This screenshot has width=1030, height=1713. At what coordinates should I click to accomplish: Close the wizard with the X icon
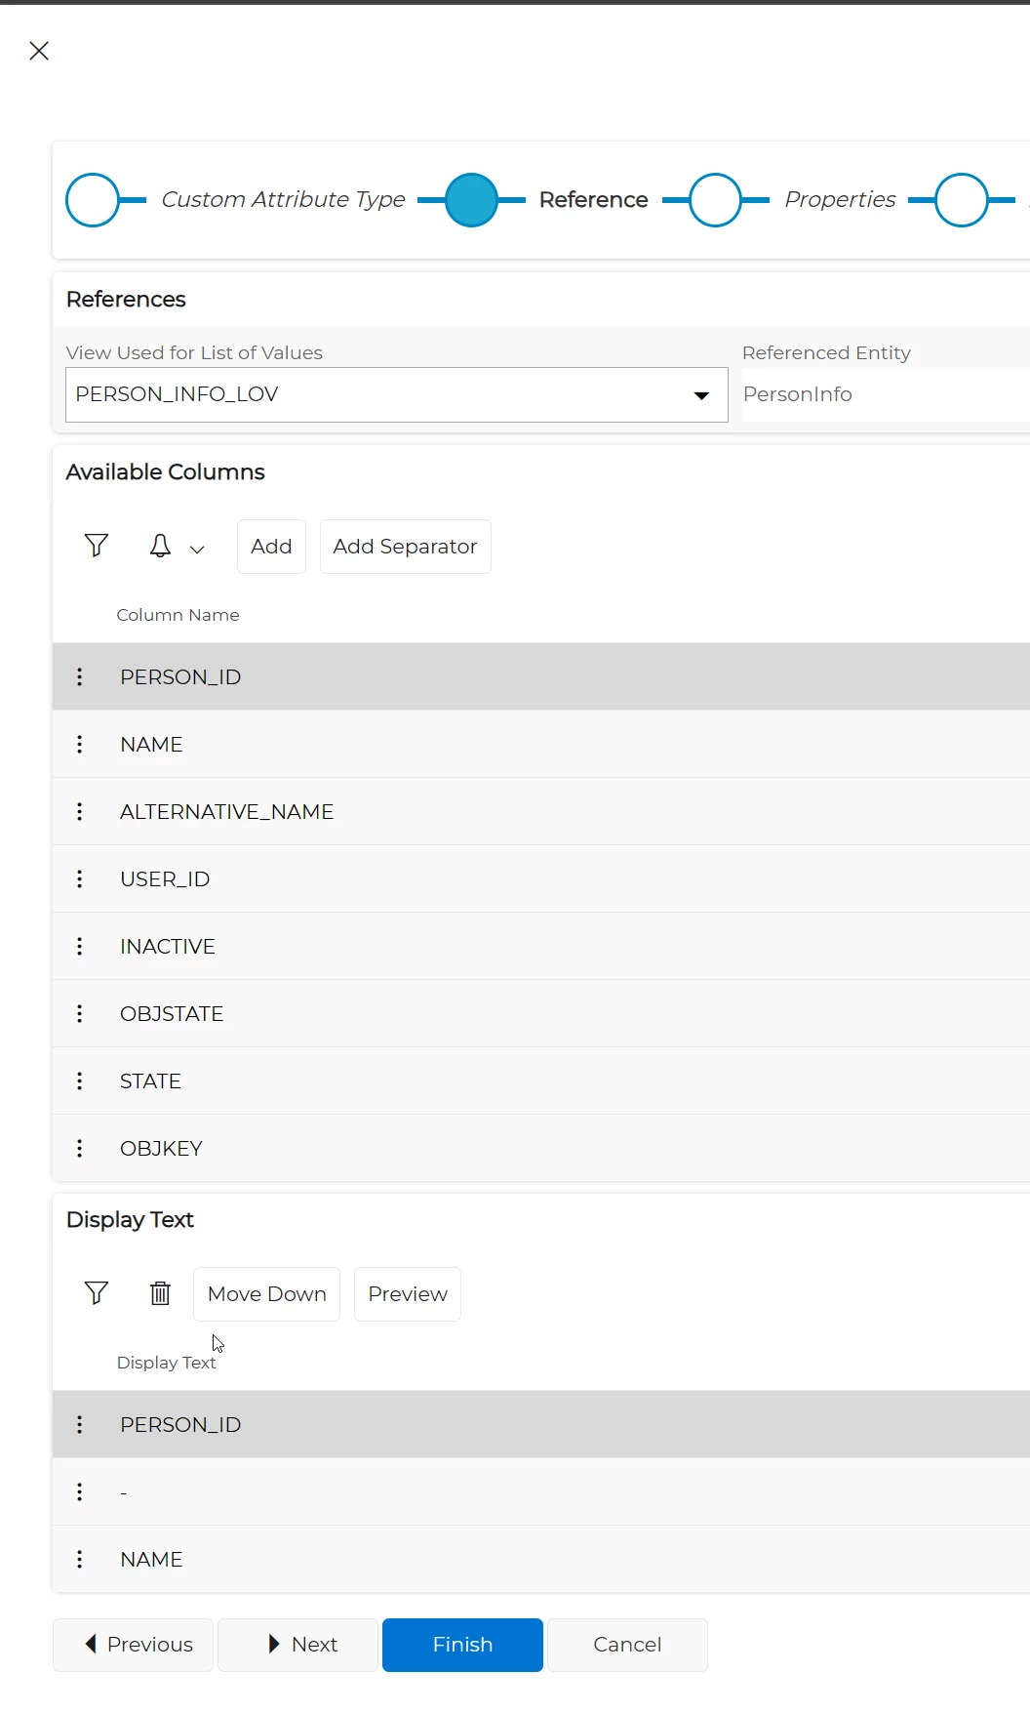coord(39,51)
